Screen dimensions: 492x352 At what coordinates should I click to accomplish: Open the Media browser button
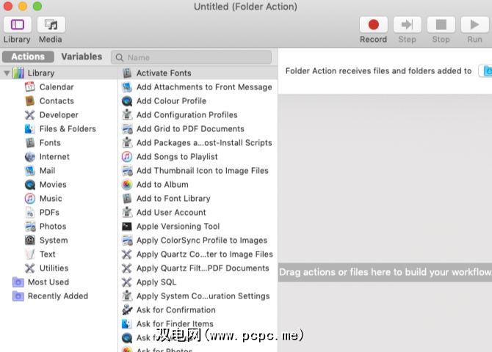(51, 25)
